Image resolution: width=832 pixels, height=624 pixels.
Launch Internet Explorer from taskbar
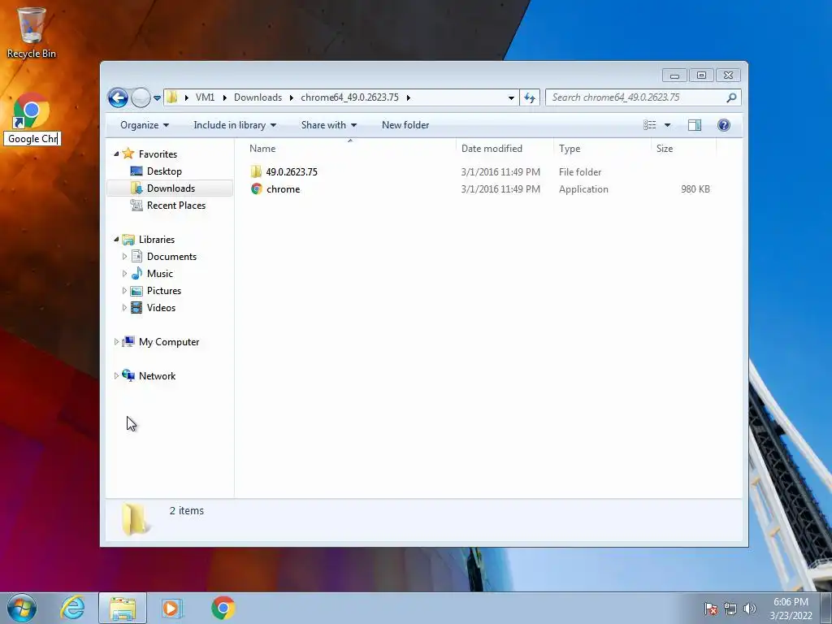72,608
